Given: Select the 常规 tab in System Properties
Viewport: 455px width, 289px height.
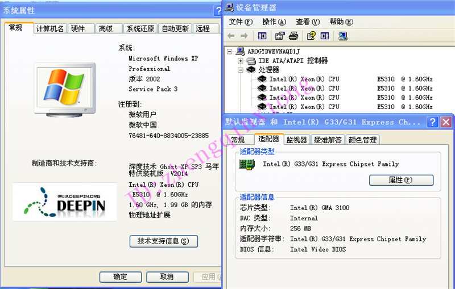Looking at the screenshot, I should pos(19,28).
